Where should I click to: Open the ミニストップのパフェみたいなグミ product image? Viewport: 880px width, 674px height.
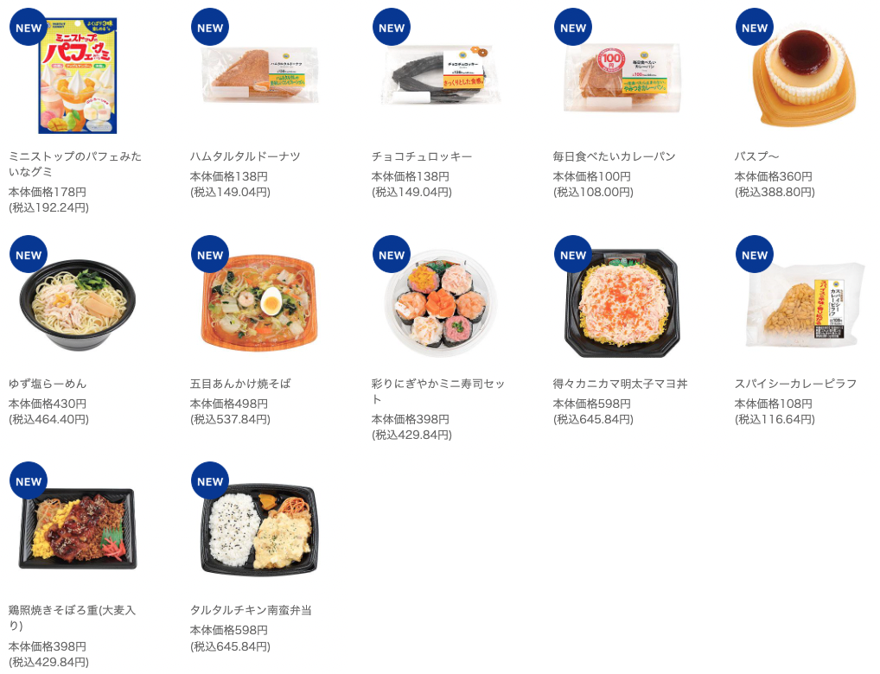point(78,76)
